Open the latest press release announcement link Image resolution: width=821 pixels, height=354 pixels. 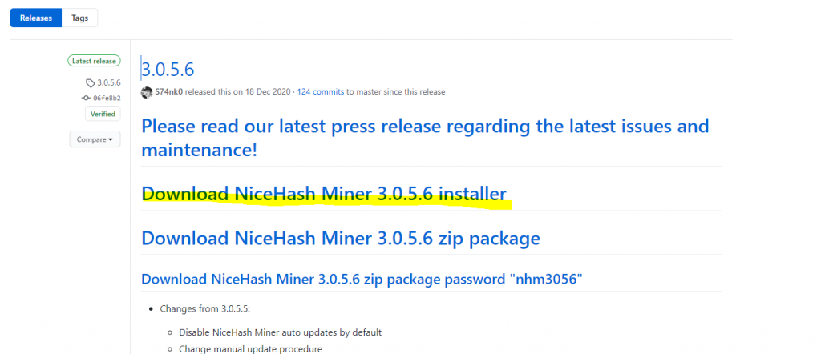(425, 138)
